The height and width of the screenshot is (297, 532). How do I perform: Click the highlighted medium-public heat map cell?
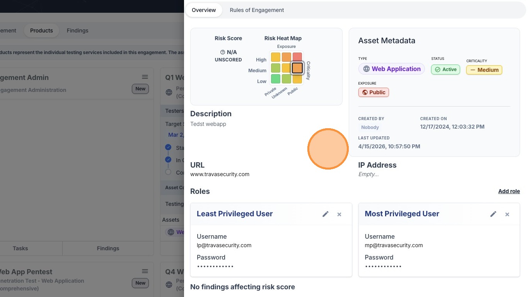[x=297, y=68]
